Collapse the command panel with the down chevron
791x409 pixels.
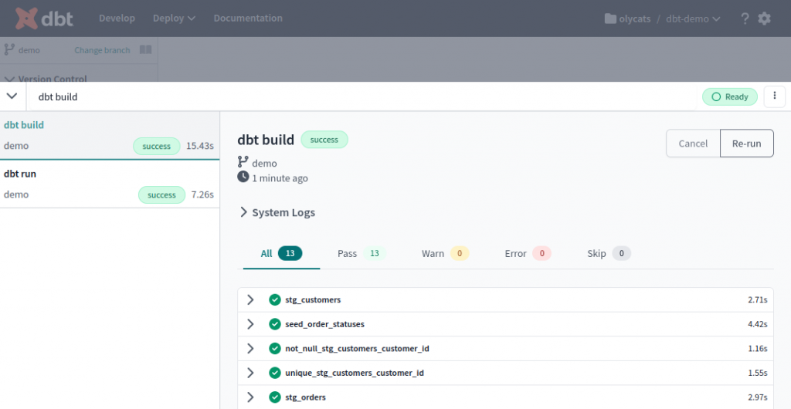coord(12,96)
